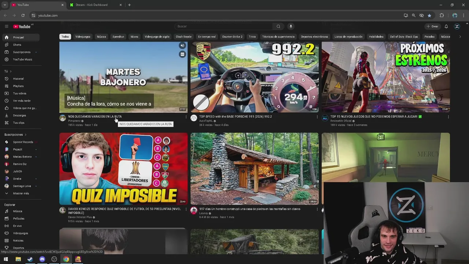Open Chrome tab search dropdown

click(x=5, y=5)
